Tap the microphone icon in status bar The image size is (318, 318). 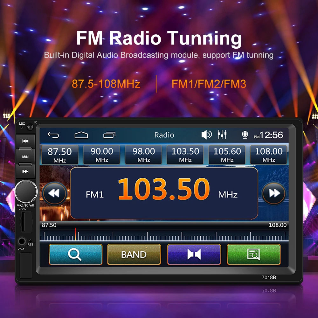pos(245,135)
